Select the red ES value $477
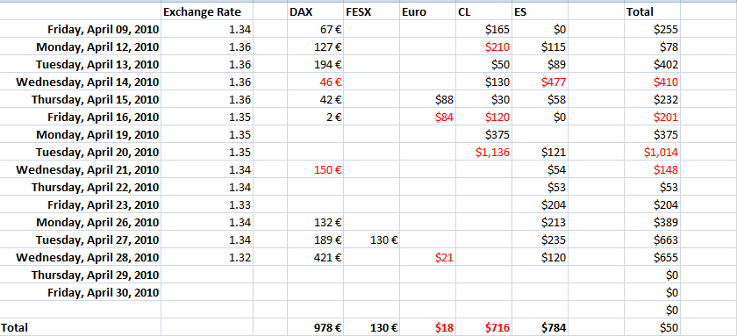The width and height of the screenshot is (737, 336). click(540, 82)
